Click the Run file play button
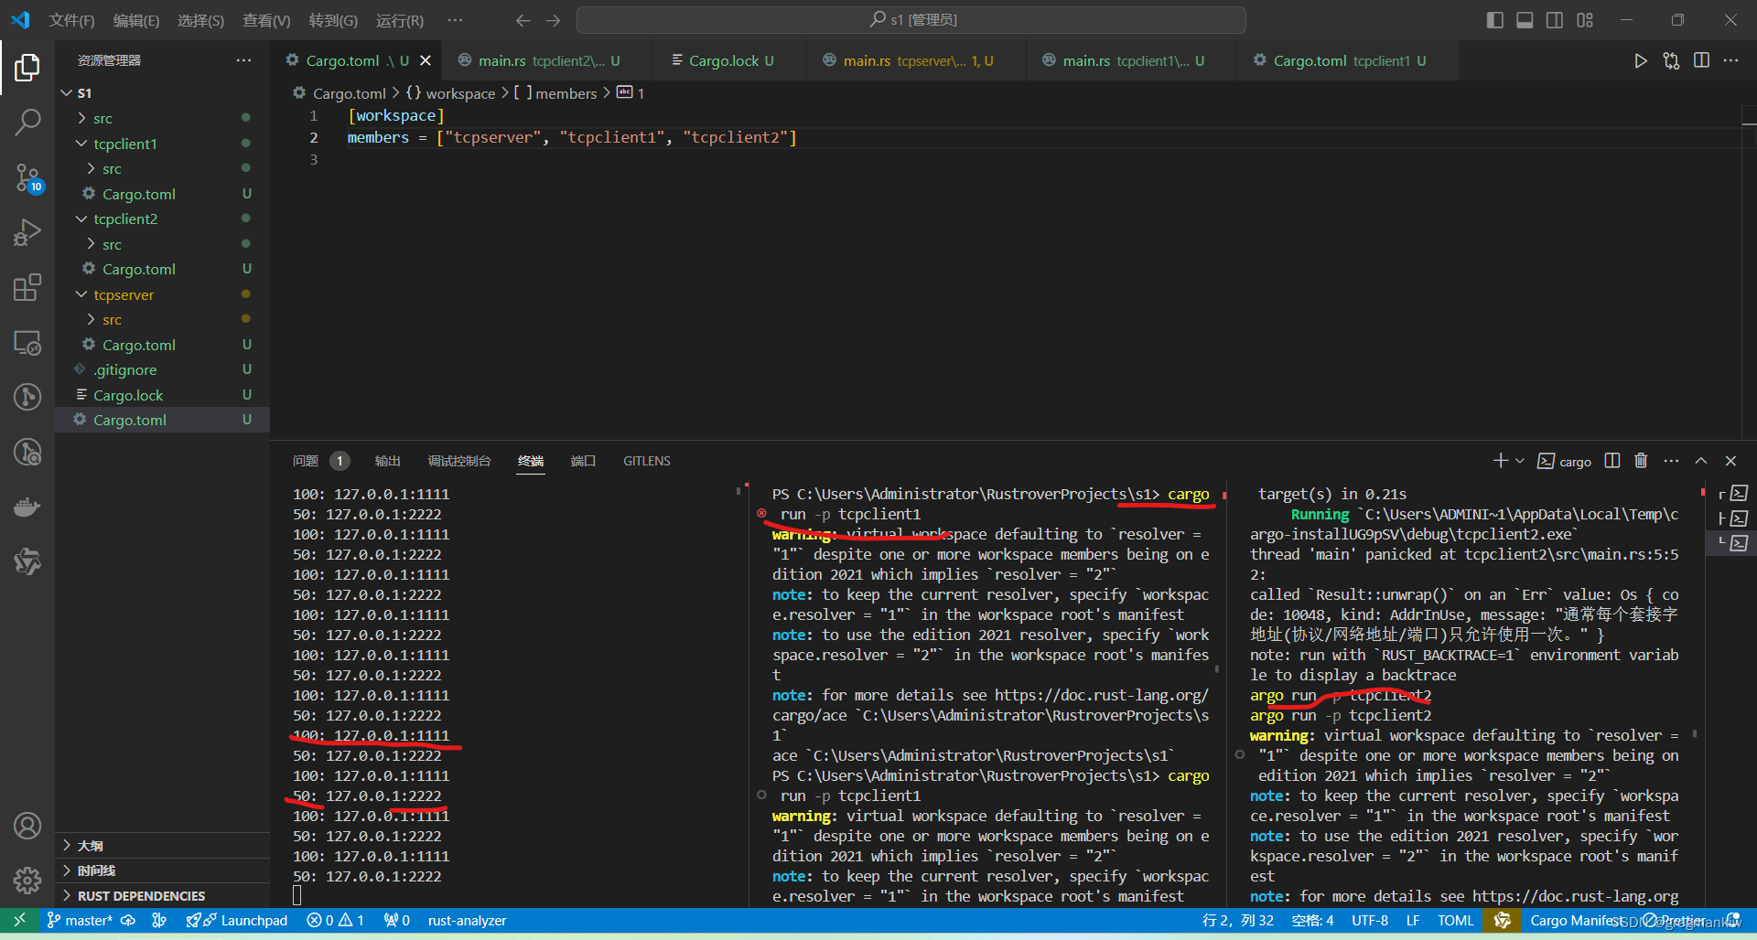The width and height of the screenshot is (1757, 940). click(1640, 60)
